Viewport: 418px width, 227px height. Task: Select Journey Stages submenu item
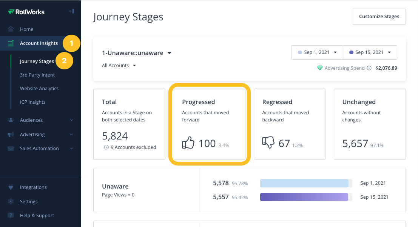point(37,61)
